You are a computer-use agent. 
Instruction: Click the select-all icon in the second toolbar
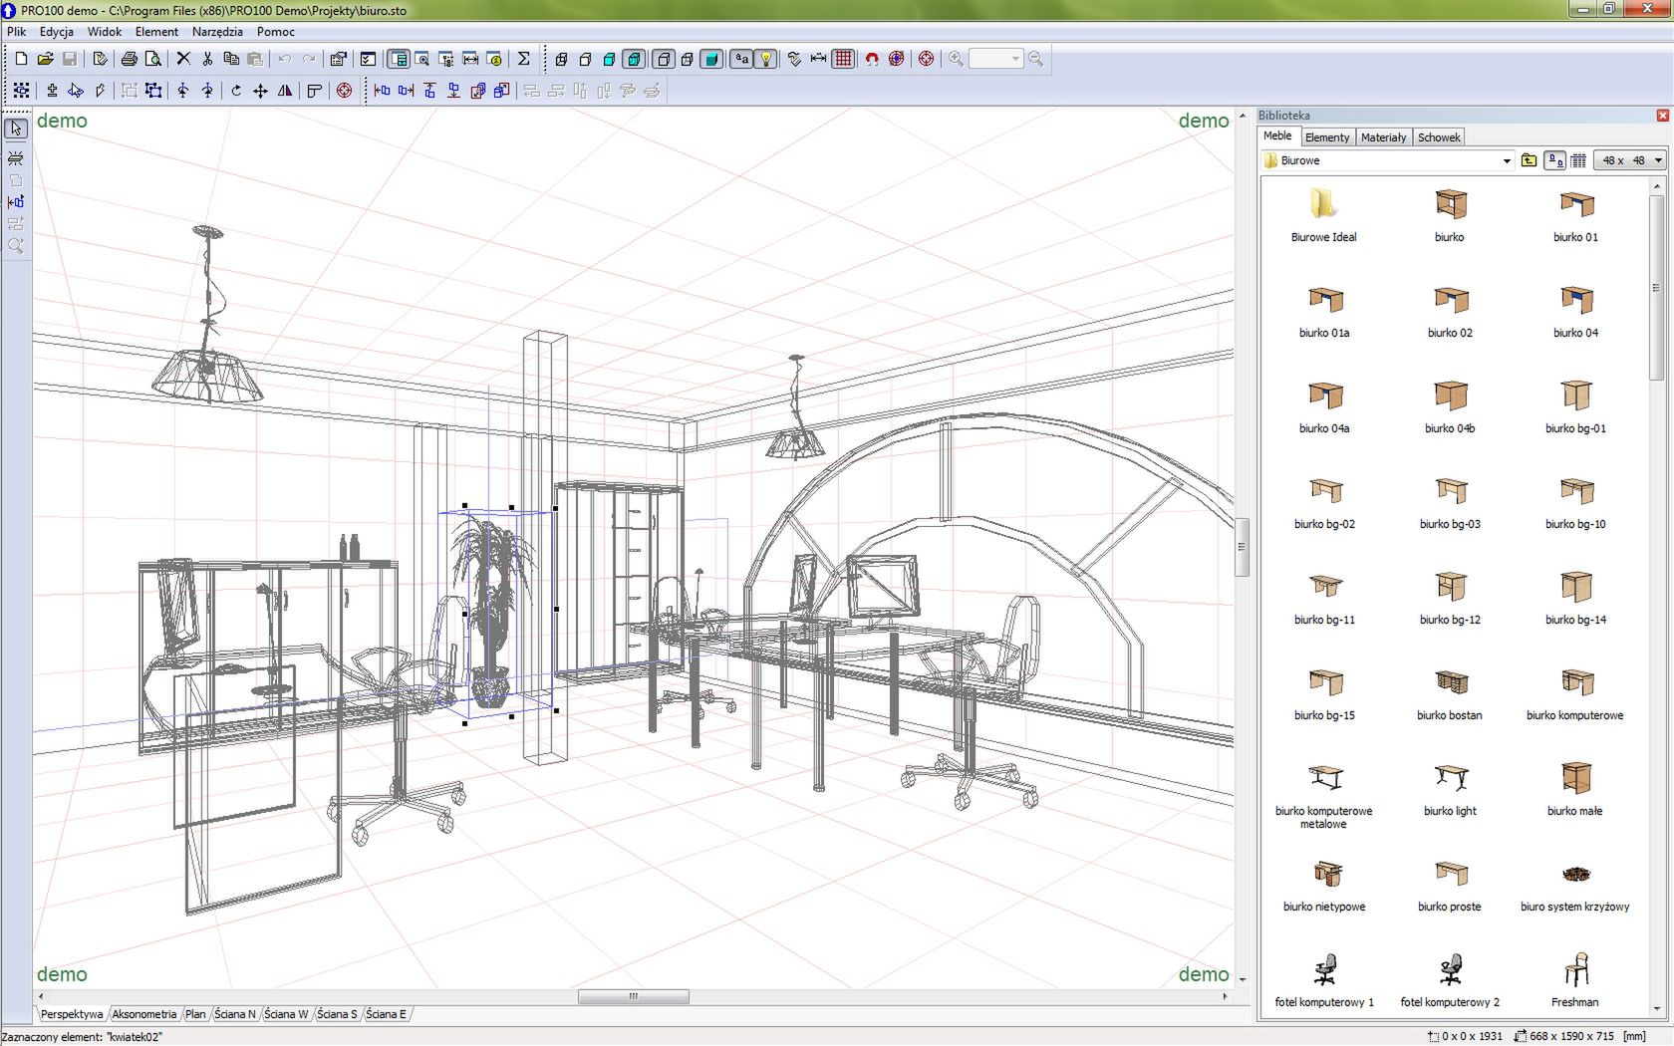point(21,91)
